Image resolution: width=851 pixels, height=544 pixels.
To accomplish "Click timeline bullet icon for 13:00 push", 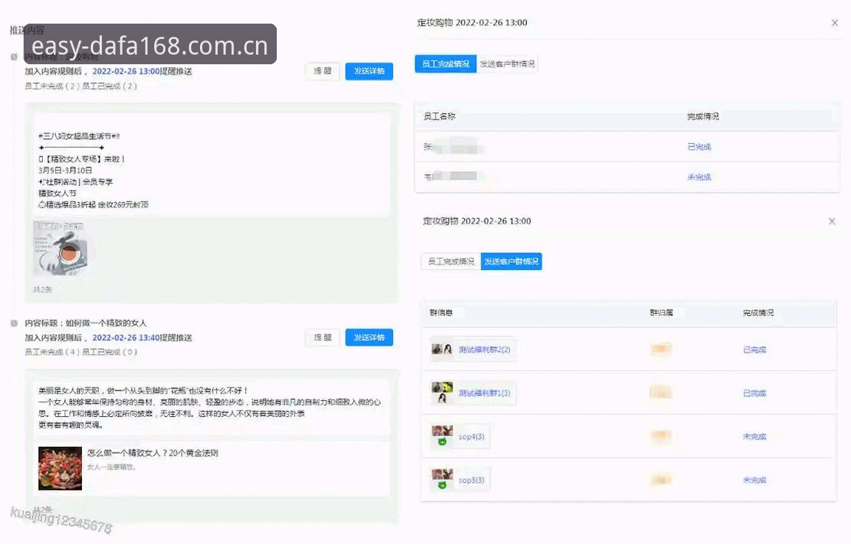I will click(14, 56).
